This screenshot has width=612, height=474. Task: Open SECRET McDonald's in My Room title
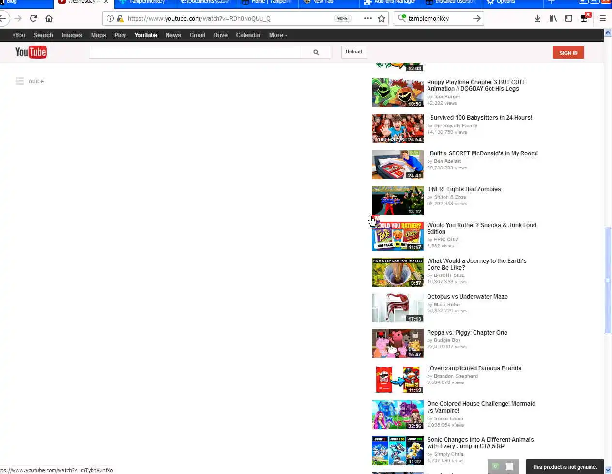482,153
